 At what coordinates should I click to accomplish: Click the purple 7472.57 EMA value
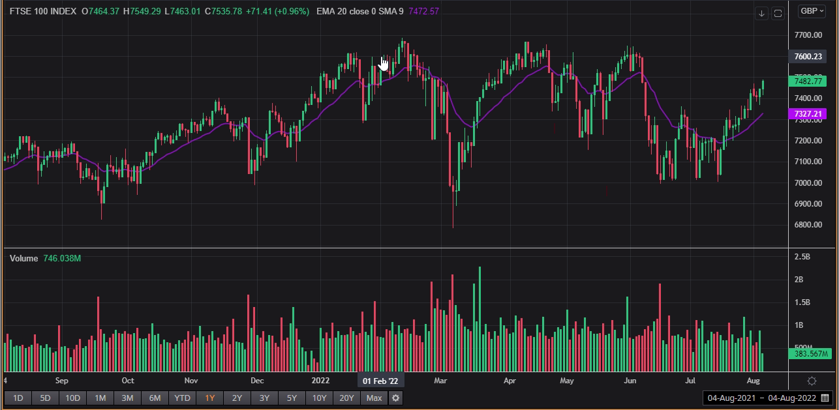(x=423, y=11)
